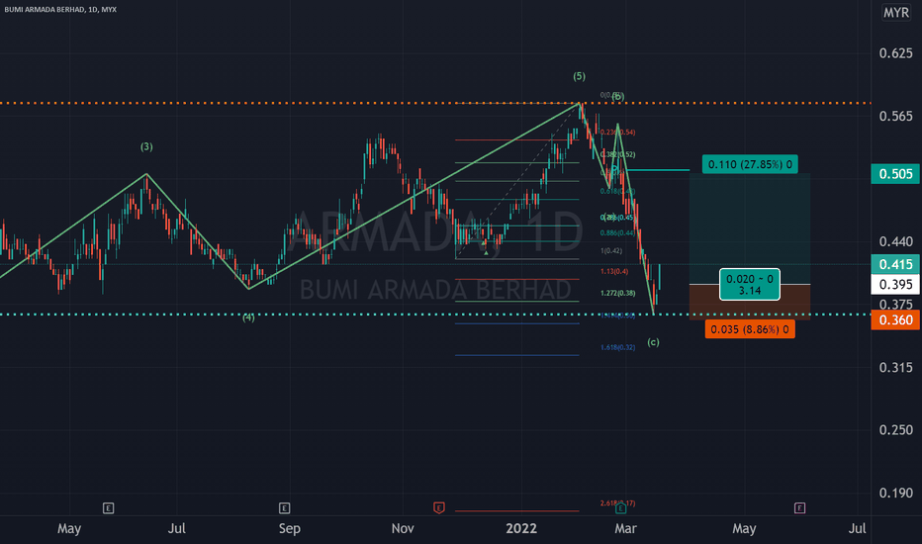
Task: Click the 1.272(0.38) Fibonacci level label
Action: pyautogui.click(x=617, y=293)
